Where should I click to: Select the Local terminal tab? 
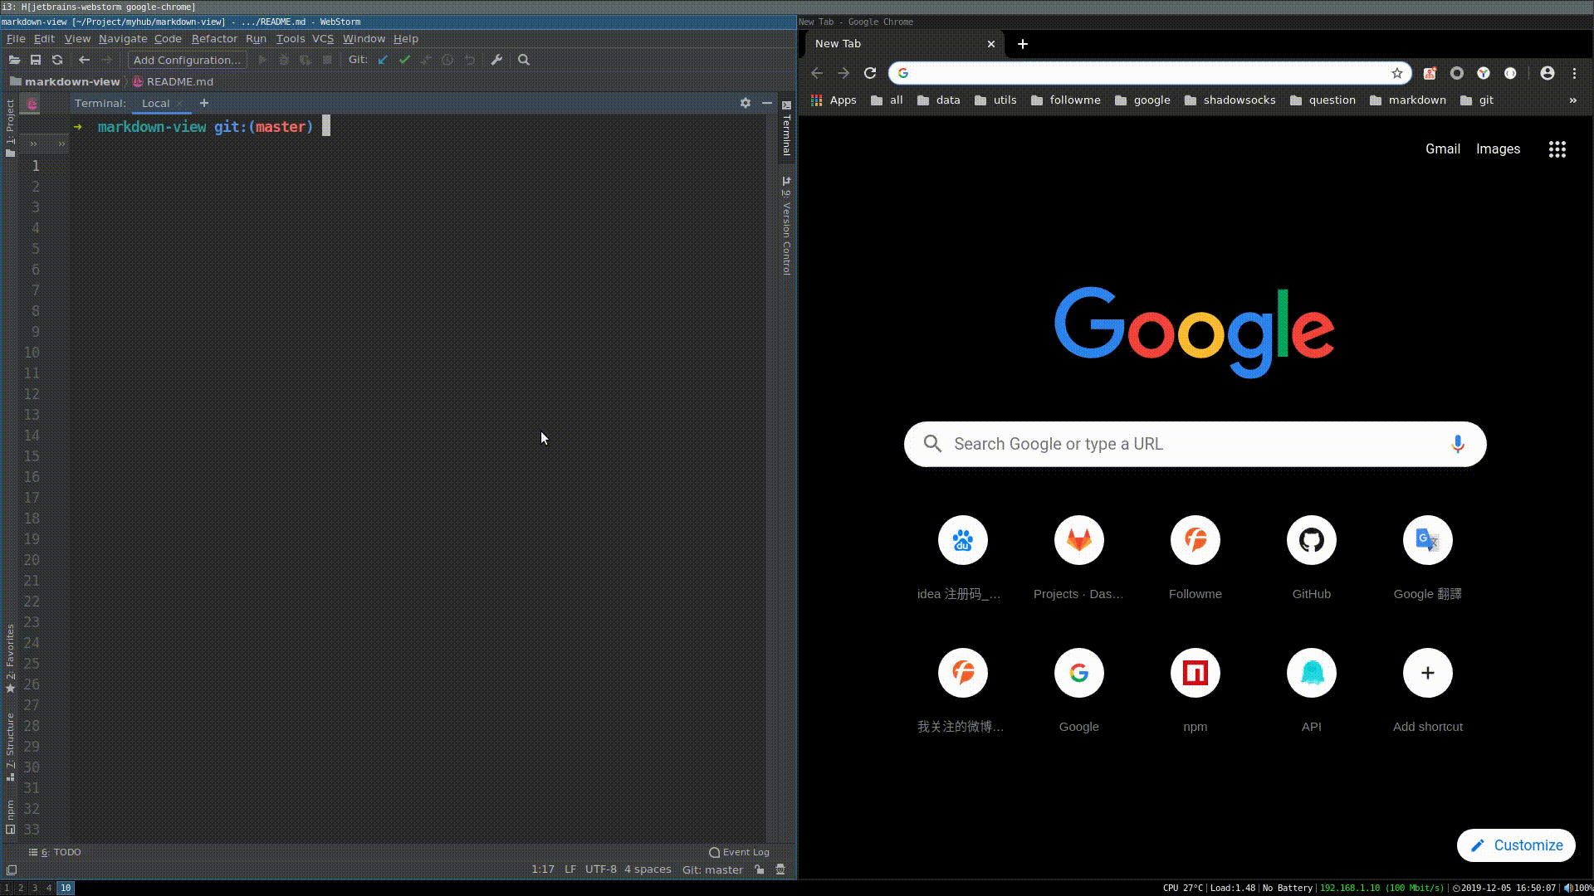(x=155, y=103)
